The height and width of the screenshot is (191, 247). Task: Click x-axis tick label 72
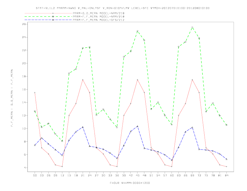199,175
